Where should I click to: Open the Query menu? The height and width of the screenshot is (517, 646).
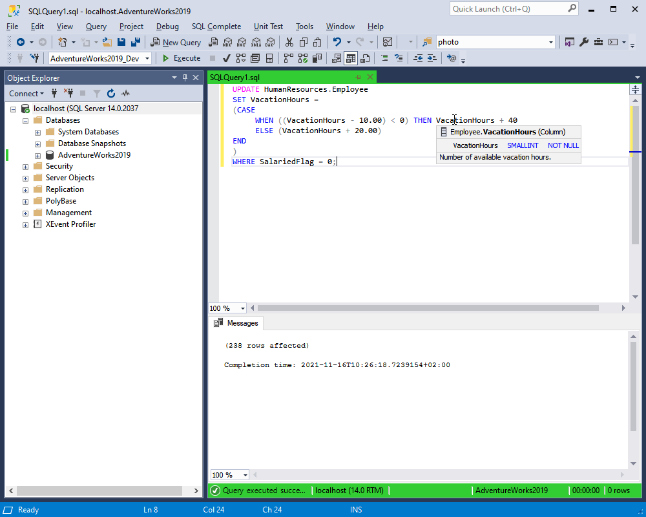[96, 26]
